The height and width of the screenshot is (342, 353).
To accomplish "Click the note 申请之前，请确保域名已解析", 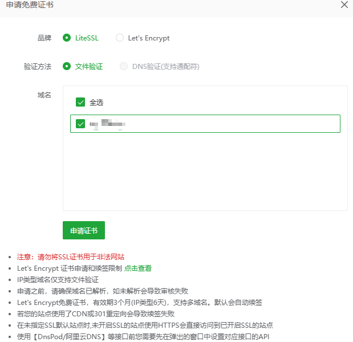I will coord(103,291).
